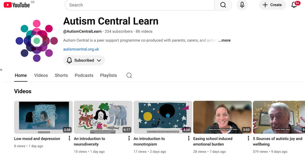This screenshot has width=305, height=158.
Task: Open options menu for An introduction to monotropism
Action: pyautogui.click(x=189, y=138)
